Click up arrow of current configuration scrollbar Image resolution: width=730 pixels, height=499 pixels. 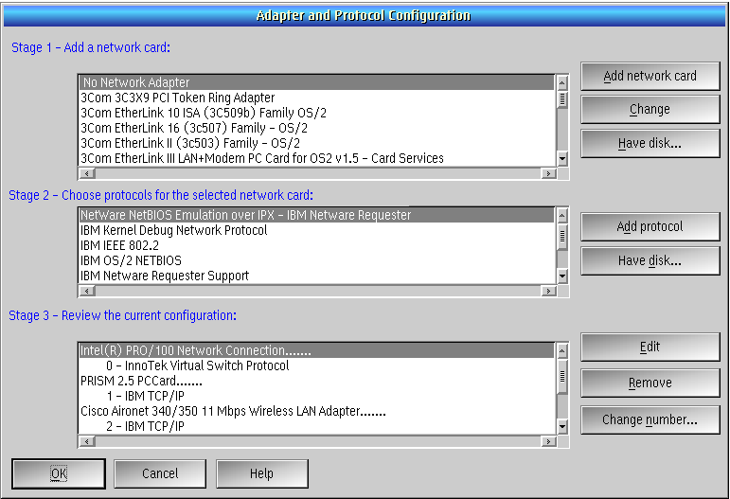562,351
